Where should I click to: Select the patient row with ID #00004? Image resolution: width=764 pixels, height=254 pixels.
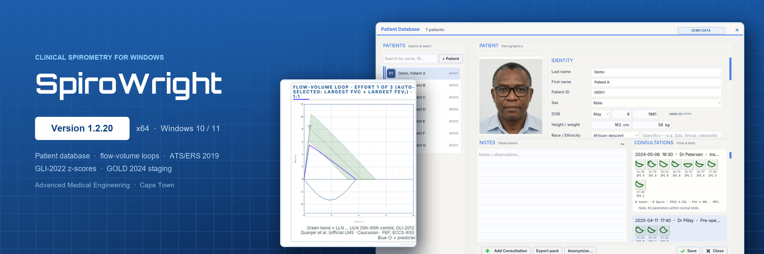tap(438, 110)
